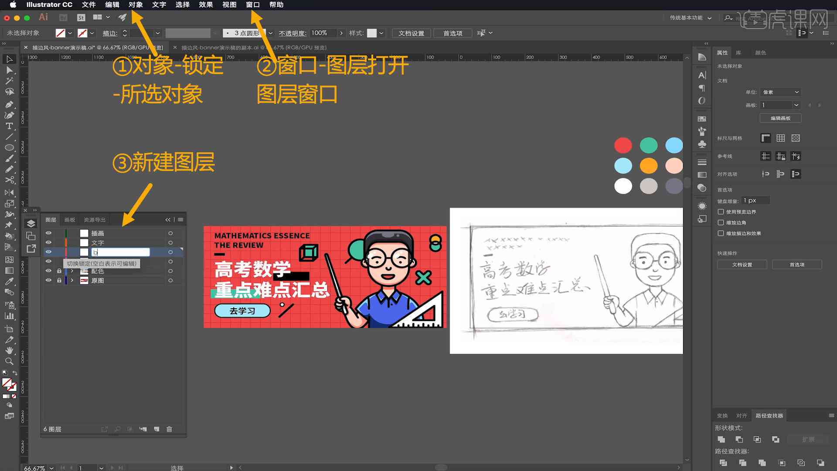This screenshot has width=837, height=471.
Task: Expand the 原图 layer group
Action: click(x=71, y=281)
